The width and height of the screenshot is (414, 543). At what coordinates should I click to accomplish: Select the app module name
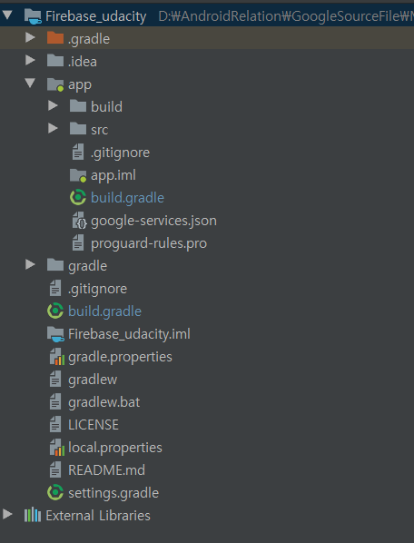pyautogui.click(x=80, y=84)
